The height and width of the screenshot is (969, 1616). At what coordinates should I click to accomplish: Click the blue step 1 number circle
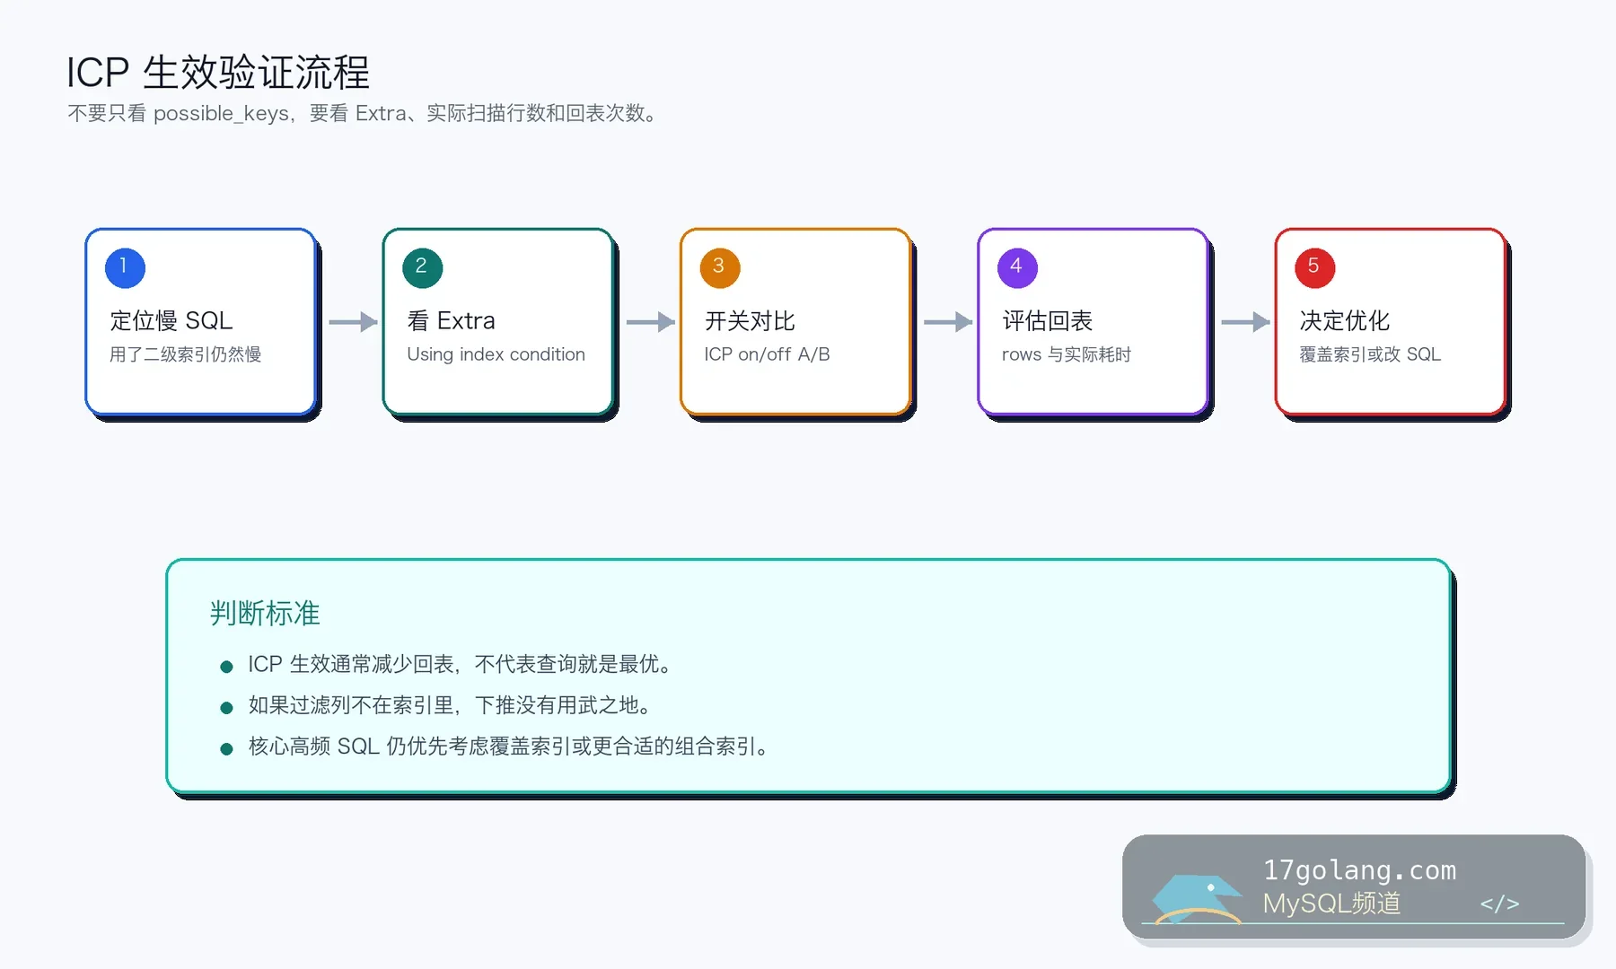tap(125, 267)
